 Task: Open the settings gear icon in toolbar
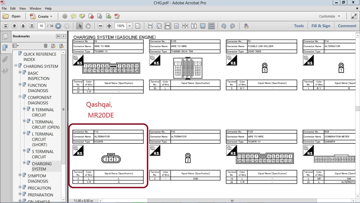click(65, 16)
